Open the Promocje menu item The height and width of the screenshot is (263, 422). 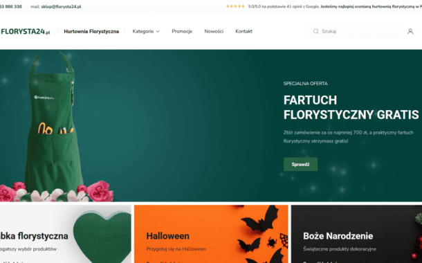(182, 32)
